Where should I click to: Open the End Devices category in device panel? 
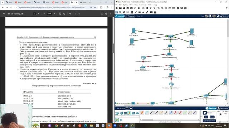121,113
